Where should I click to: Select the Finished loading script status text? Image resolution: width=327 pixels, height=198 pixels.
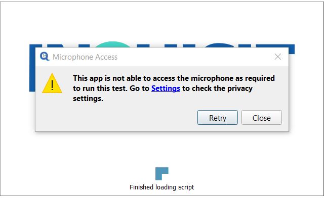coord(161,187)
